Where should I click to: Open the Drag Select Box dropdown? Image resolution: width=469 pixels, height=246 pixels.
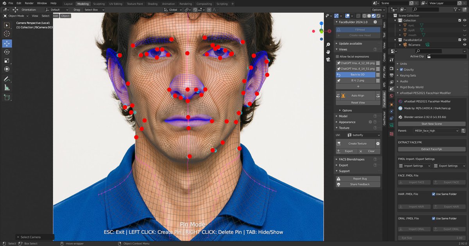pyautogui.click(x=95, y=9)
